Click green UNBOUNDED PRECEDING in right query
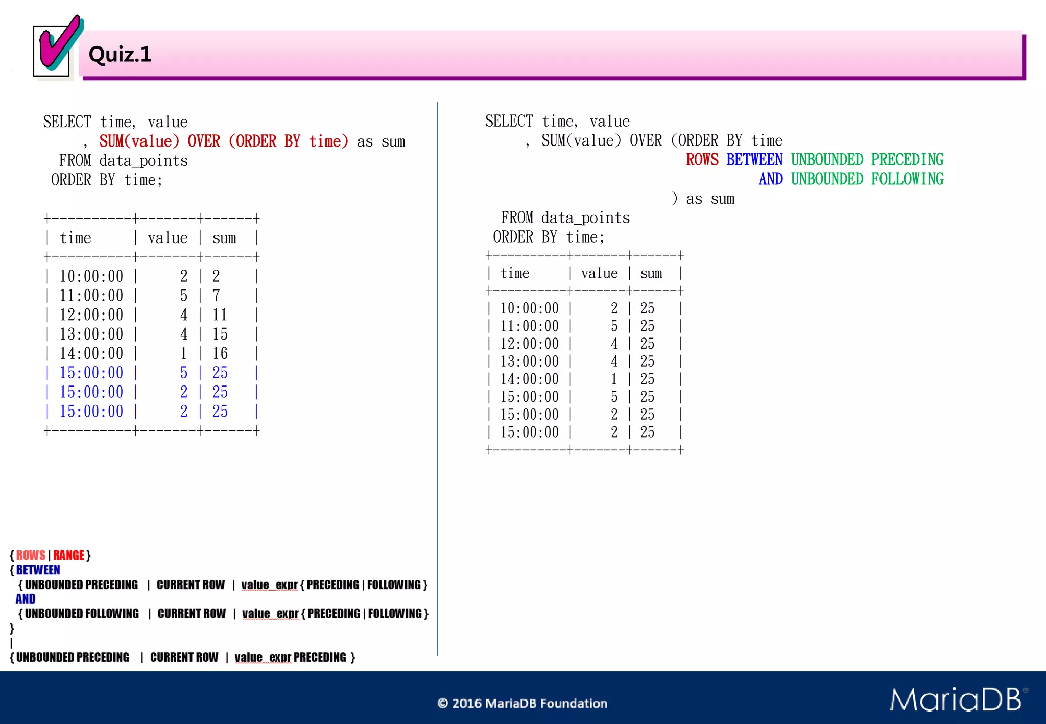Viewport: 1046px width, 724px height. click(x=867, y=159)
